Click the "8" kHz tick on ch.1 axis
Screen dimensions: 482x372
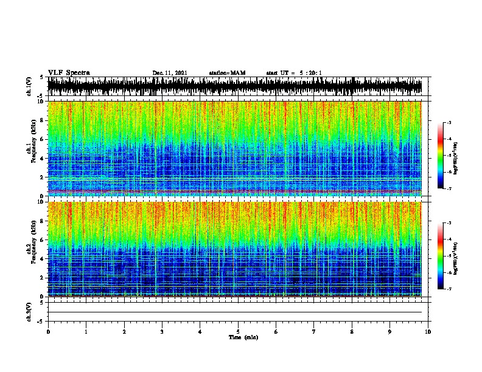point(43,120)
